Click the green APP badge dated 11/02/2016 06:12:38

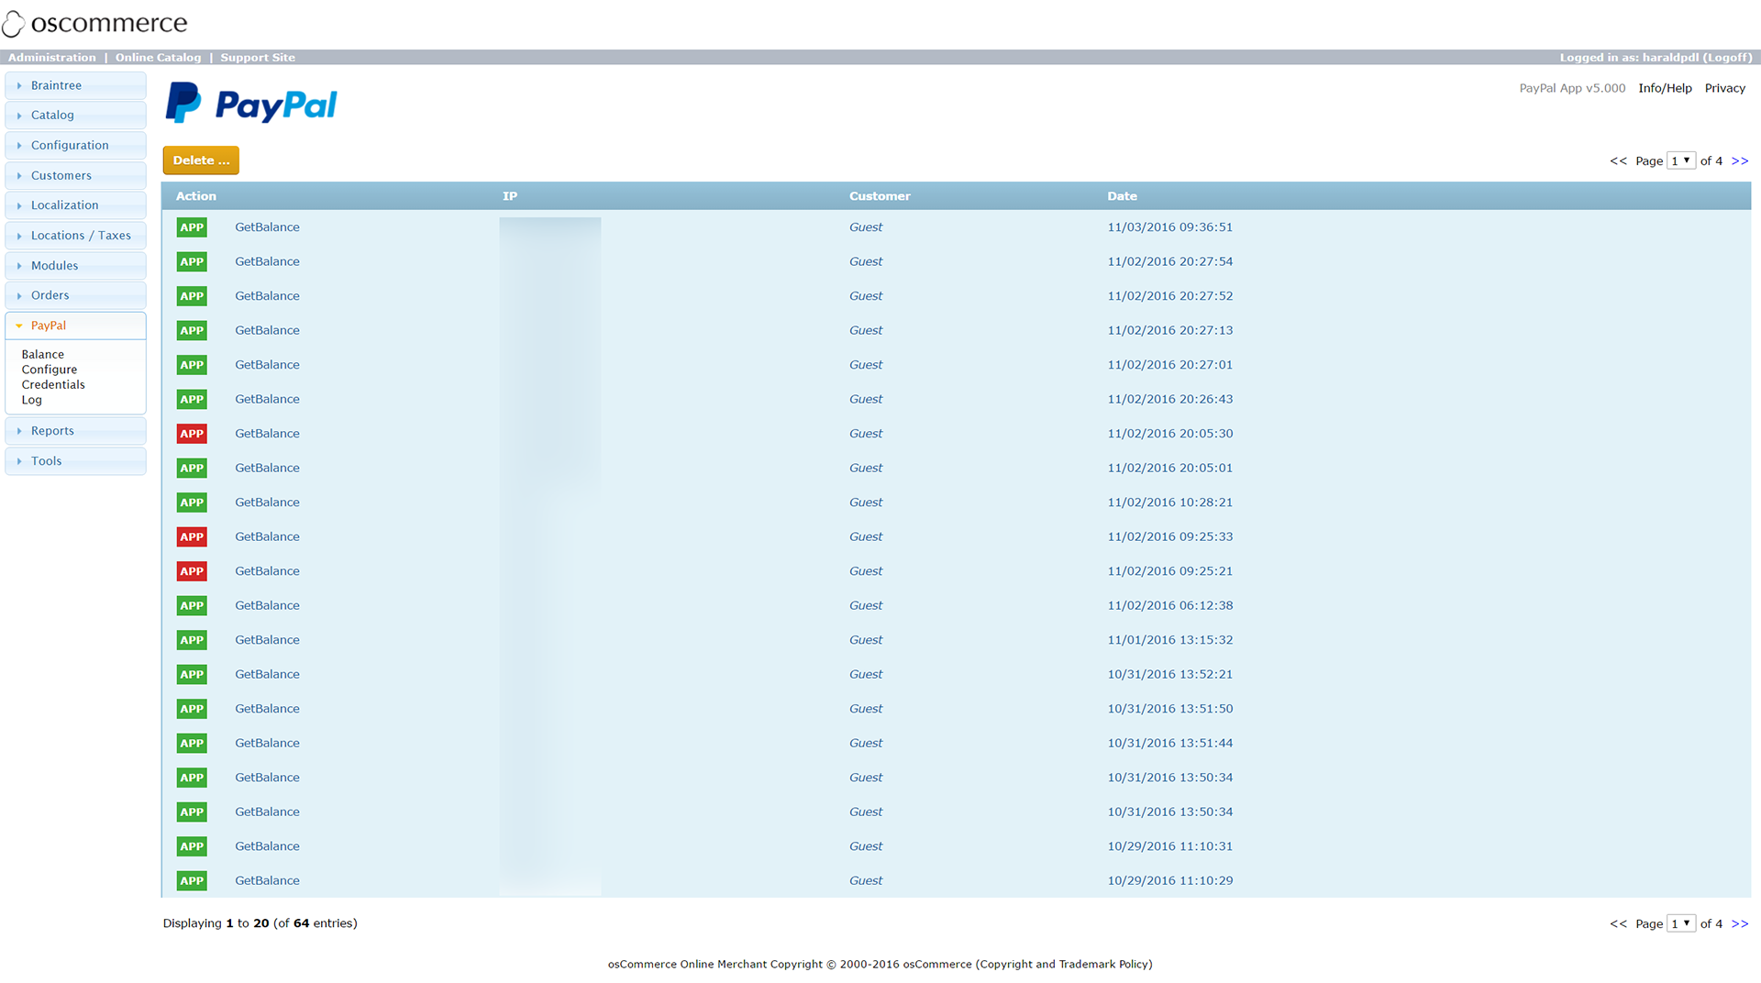192,606
